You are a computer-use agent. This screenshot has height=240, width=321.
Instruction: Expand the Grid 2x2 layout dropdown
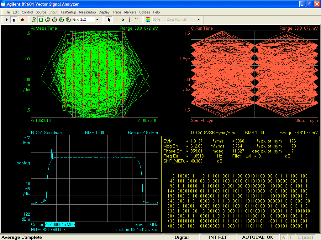pos(97,20)
